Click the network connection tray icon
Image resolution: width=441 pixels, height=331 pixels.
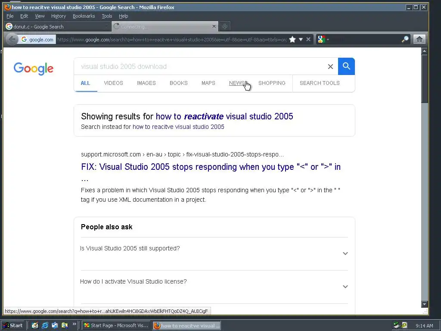pyautogui.click(x=397, y=325)
